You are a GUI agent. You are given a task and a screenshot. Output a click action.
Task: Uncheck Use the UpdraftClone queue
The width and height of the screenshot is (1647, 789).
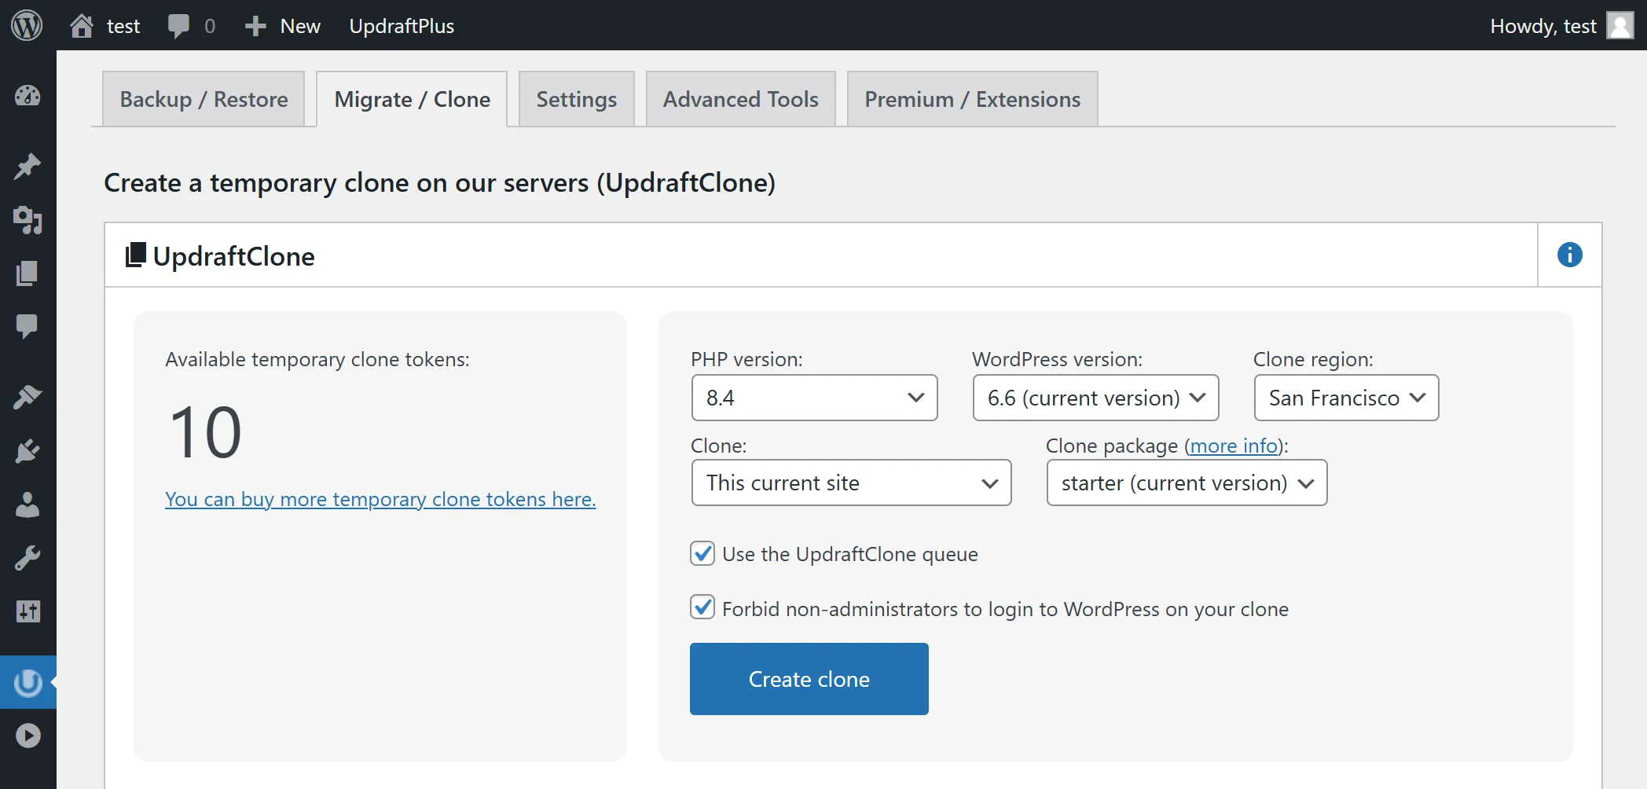(702, 553)
